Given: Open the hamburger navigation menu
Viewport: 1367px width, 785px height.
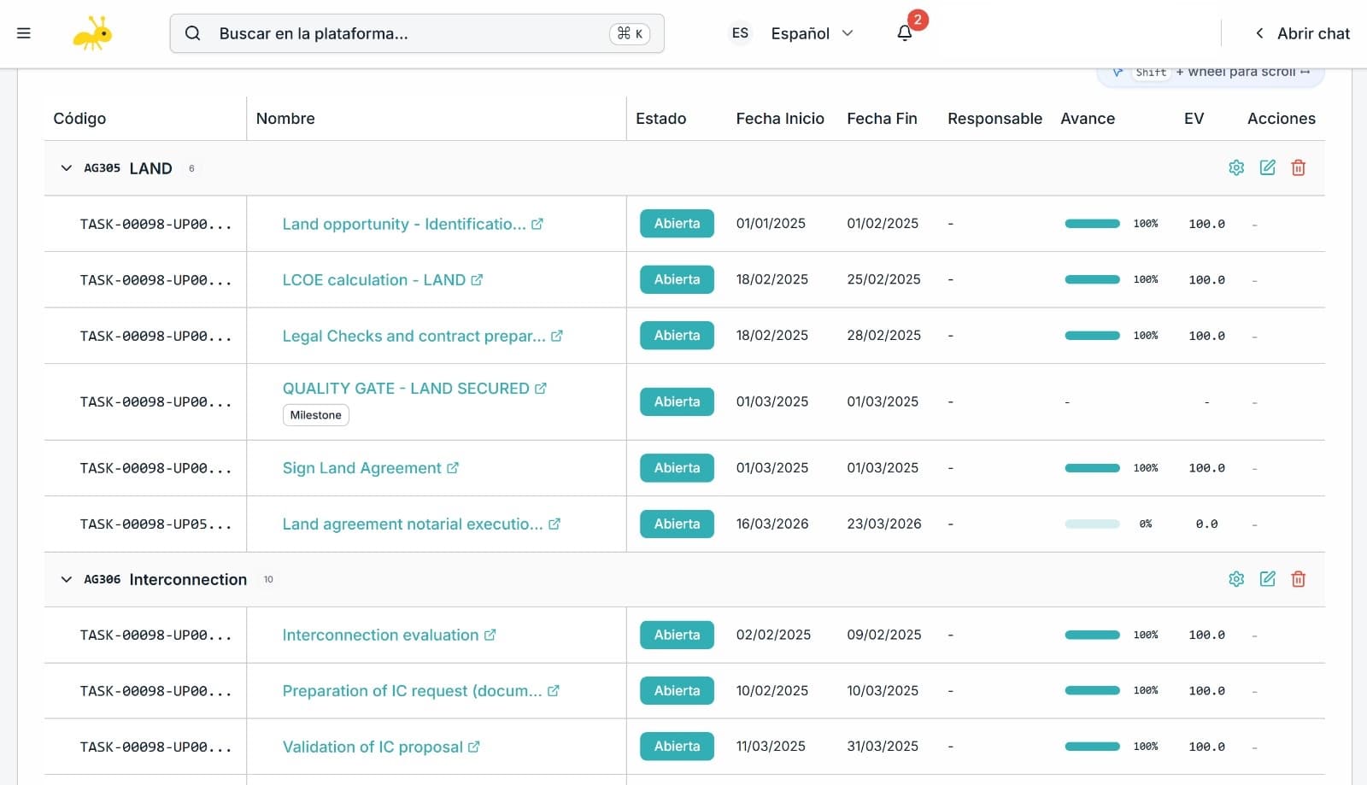Looking at the screenshot, I should [24, 33].
